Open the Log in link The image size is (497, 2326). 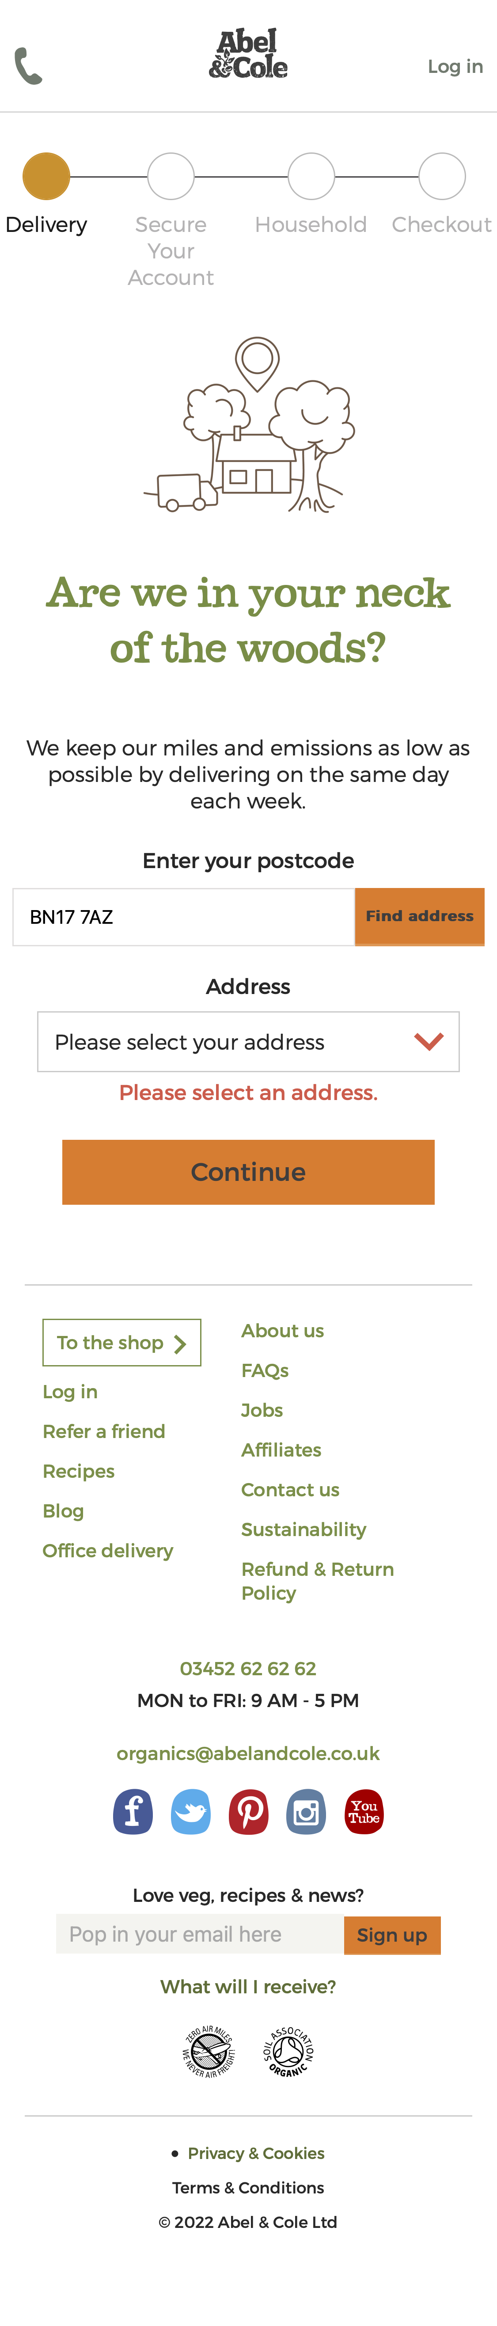point(455,65)
